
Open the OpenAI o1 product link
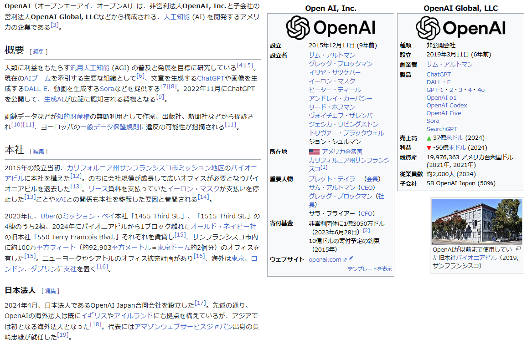441,98
